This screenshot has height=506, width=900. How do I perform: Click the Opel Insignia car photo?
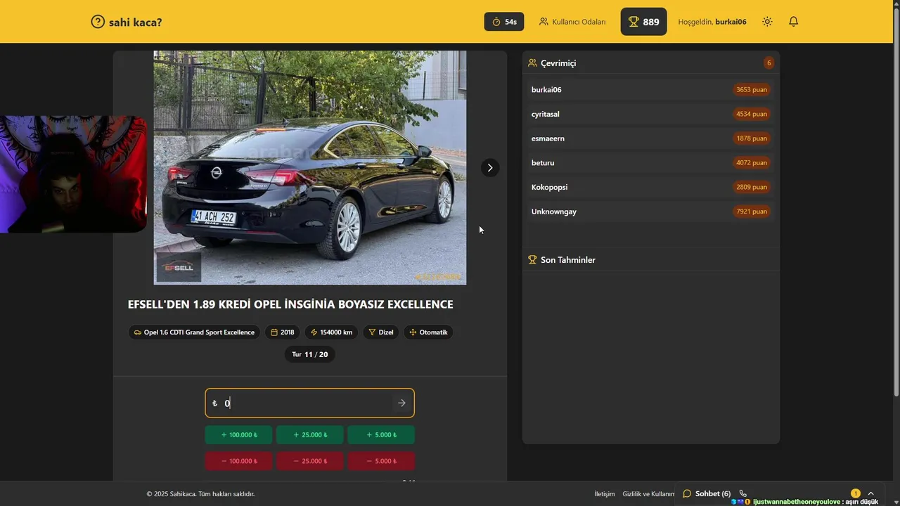[x=310, y=167]
